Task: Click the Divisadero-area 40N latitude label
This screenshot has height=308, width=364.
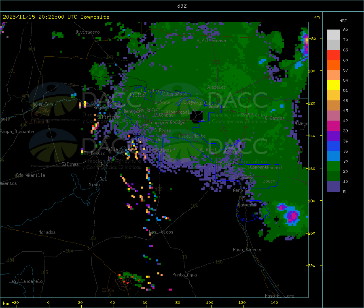Action: click(x=31, y=49)
